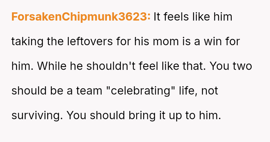Click the word "not" ending fourth line
Viewport: 270px width, 142px height.
[x=210, y=90]
